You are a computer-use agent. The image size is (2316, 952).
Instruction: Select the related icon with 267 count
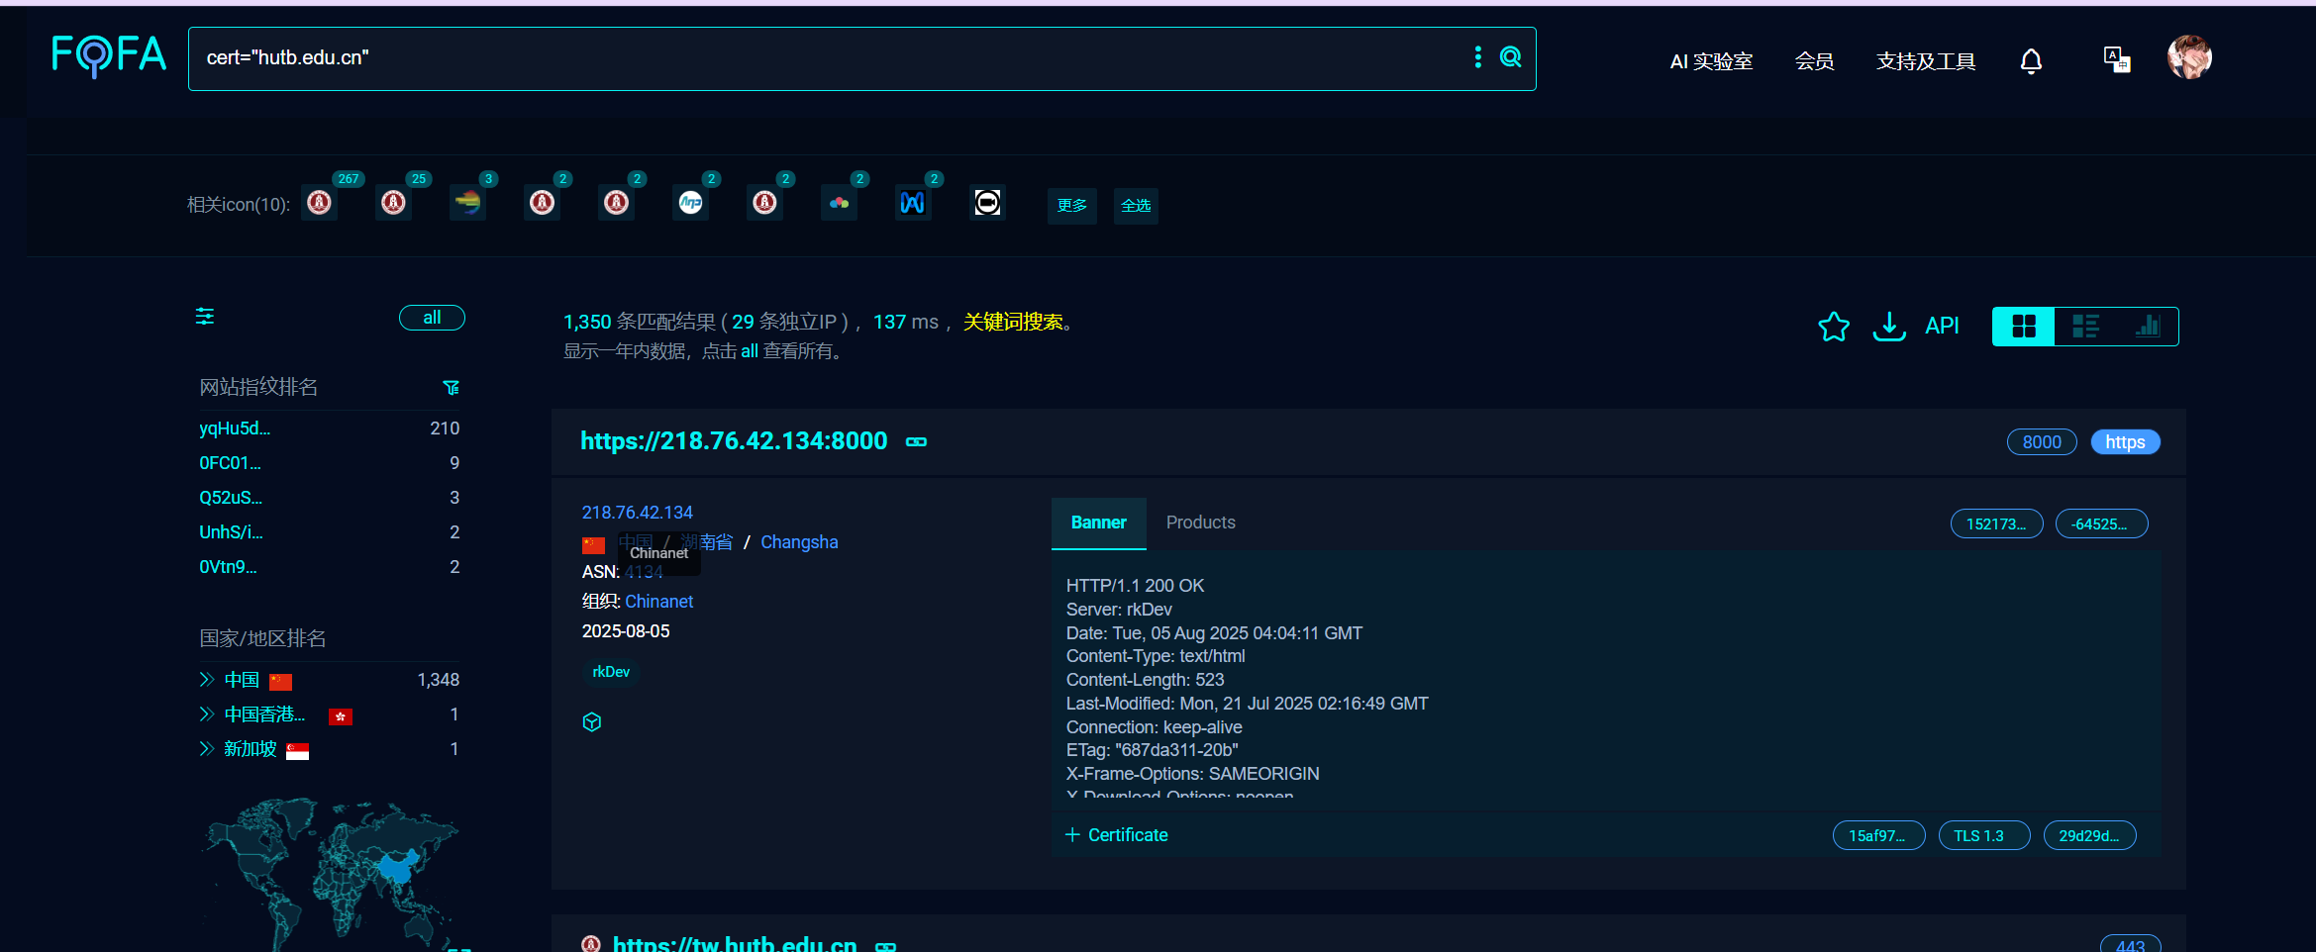pos(319,203)
